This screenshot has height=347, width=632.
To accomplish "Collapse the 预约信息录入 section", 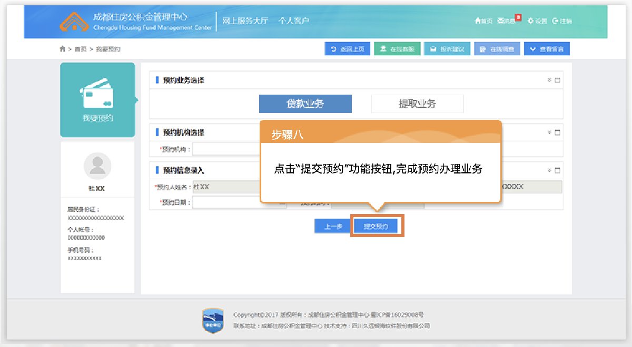I will click(x=549, y=170).
